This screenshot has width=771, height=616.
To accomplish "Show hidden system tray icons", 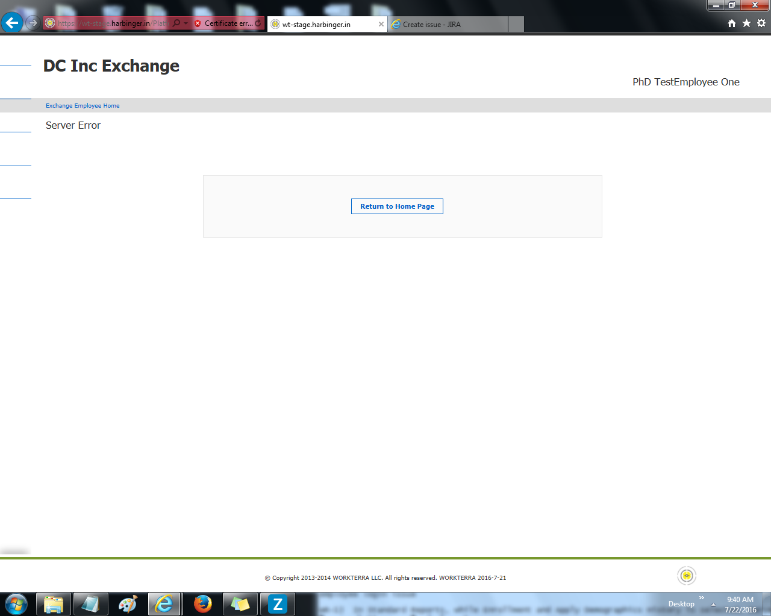I will pos(713,605).
